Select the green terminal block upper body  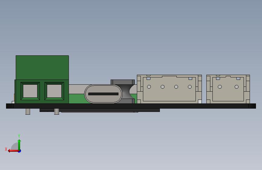point(42,67)
